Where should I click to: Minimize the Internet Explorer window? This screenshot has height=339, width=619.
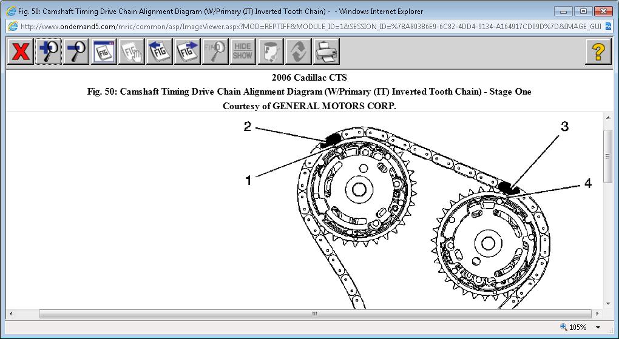563,12
